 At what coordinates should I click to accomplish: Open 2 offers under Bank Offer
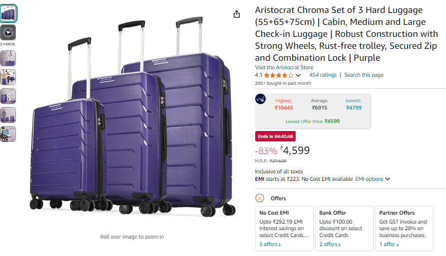coord(330,244)
